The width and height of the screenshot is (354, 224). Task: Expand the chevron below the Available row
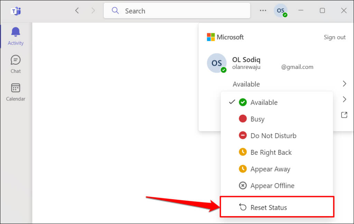(344, 99)
